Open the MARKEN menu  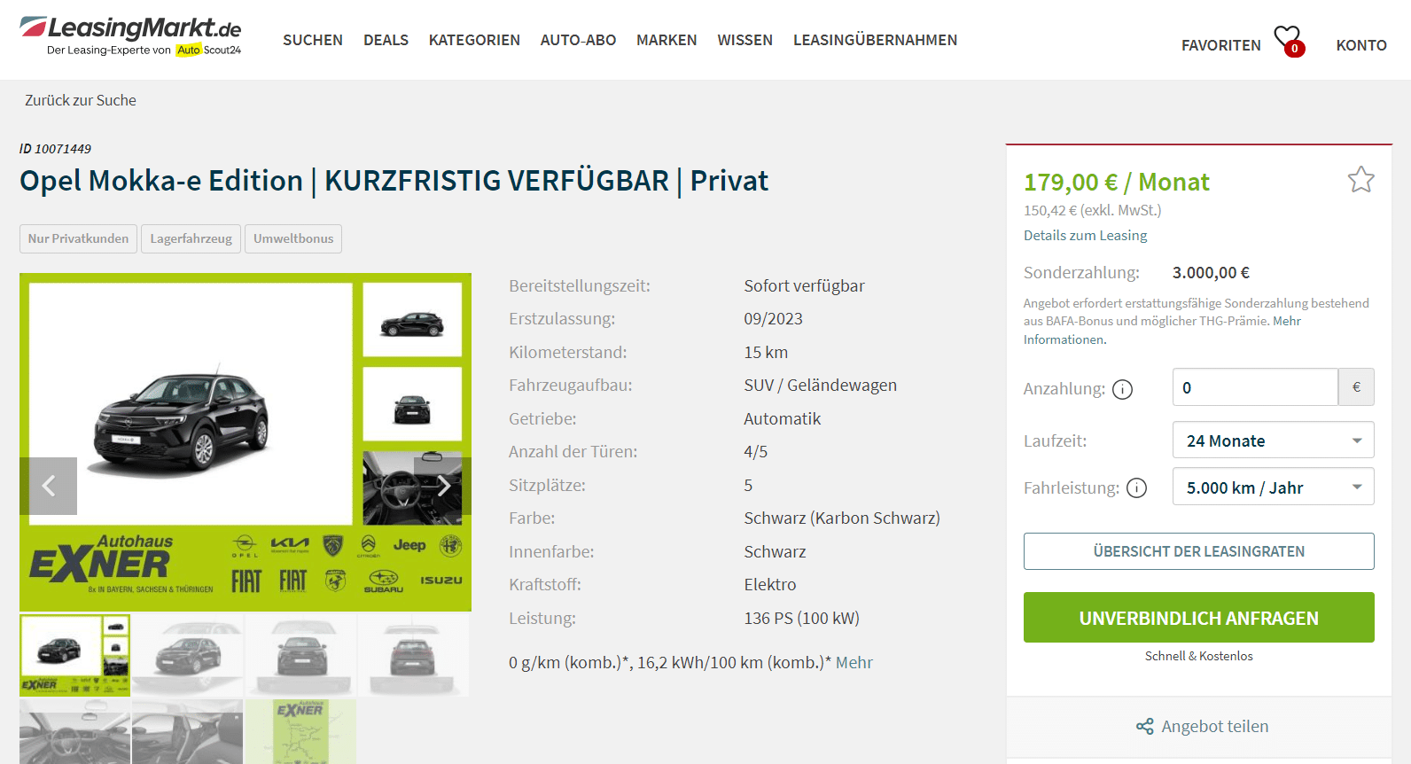(667, 40)
